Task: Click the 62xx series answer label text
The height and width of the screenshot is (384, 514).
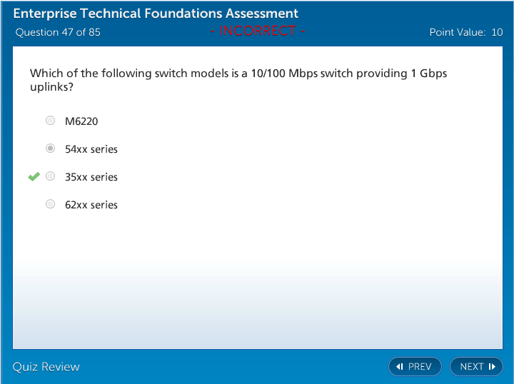Action: point(91,205)
